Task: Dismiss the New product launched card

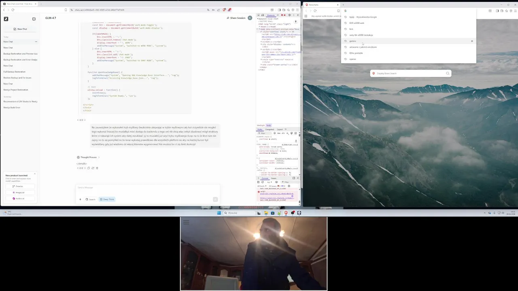Action: (x=35, y=174)
